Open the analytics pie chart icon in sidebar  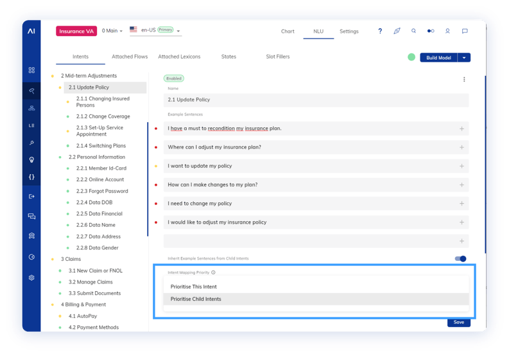point(31,257)
